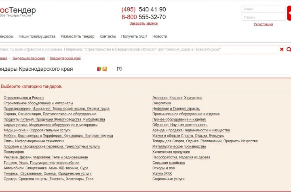Image resolution: width=291 pixels, height=192 pixels.
Task: Open the Разместить тендер menu item
Action: pos(78,36)
